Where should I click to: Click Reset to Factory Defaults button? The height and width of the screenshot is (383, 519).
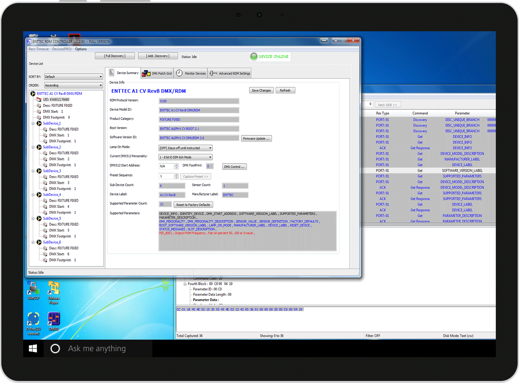pos(193,205)
